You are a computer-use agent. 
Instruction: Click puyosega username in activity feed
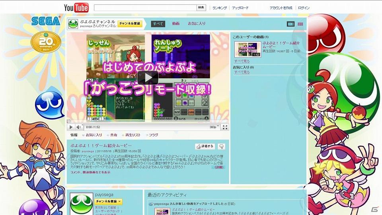point(161,203)
